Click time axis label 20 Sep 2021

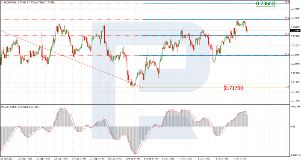(x=7, y=159)
